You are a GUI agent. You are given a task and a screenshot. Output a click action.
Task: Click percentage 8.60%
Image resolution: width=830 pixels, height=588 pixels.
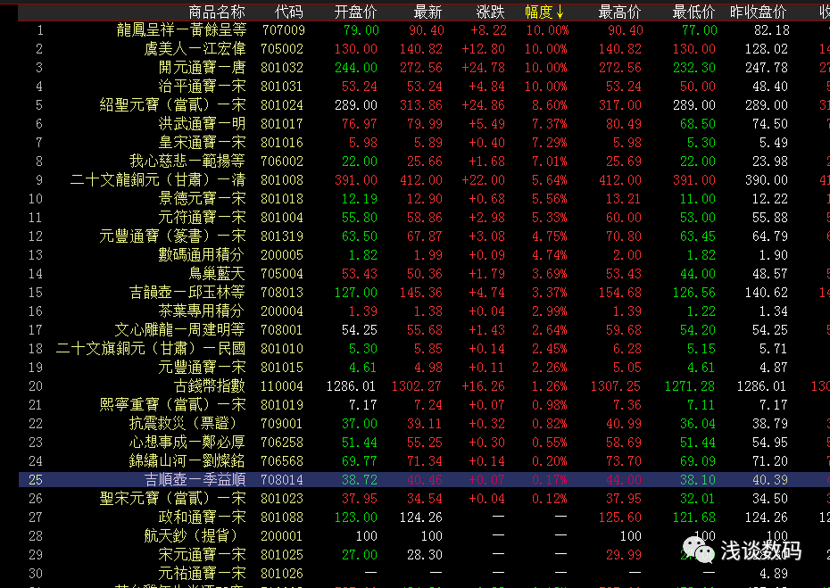(550, 104)
